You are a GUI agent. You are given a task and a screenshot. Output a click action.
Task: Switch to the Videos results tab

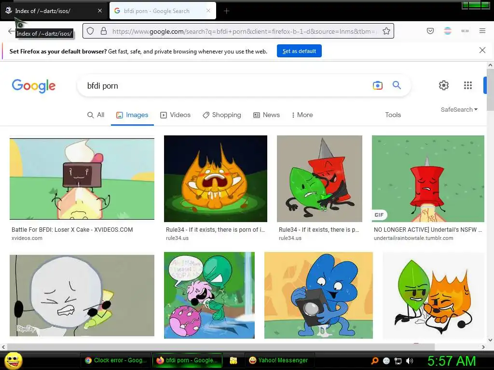(x=176, y=115)
